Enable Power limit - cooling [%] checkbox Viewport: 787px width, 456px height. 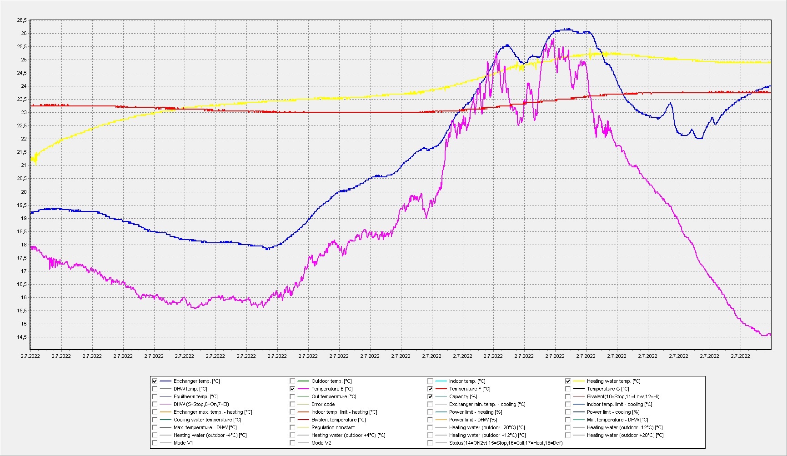568,412
